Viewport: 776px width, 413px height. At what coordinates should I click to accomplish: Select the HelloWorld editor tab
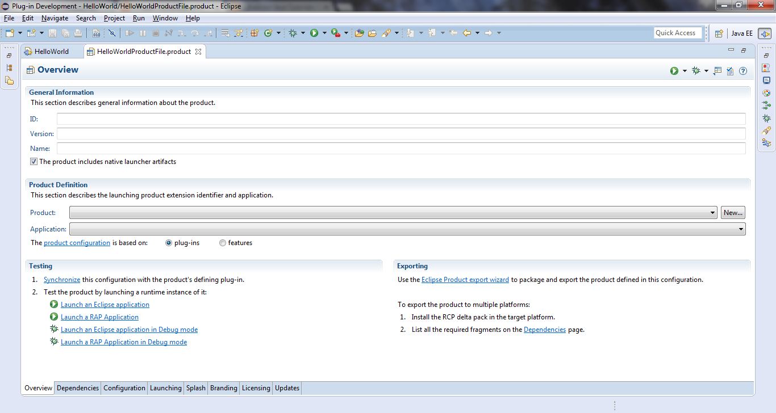click(52, 50)
